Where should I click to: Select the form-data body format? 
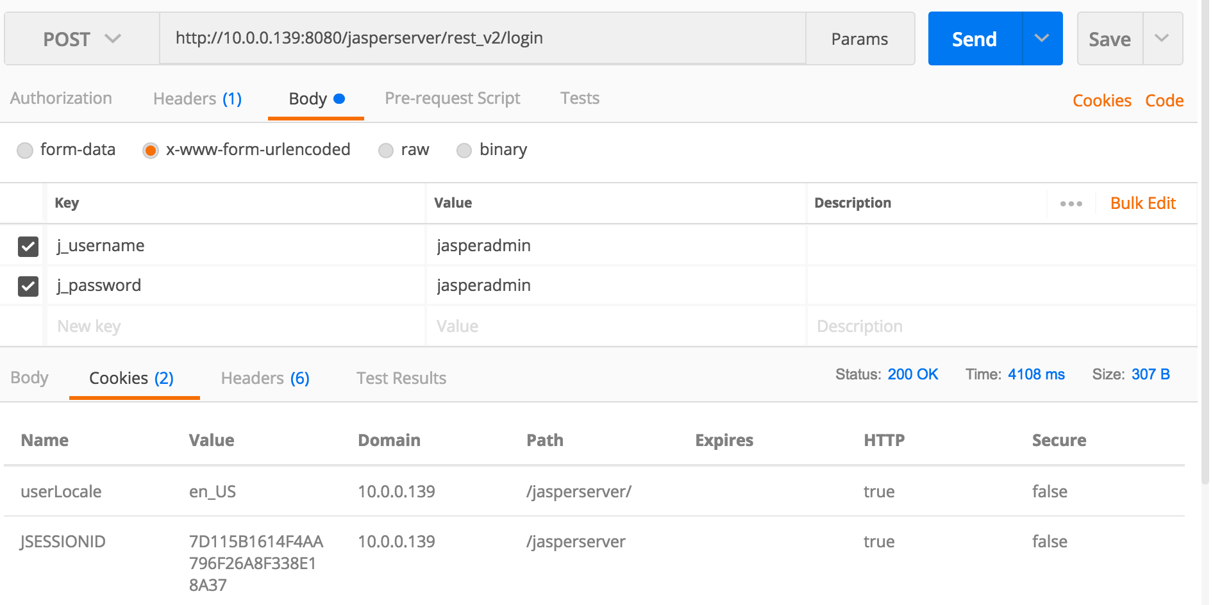(25, 150)
